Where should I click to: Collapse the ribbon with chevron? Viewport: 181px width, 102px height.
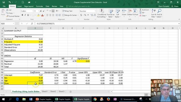pyautogui.click(x=179, y=19)
